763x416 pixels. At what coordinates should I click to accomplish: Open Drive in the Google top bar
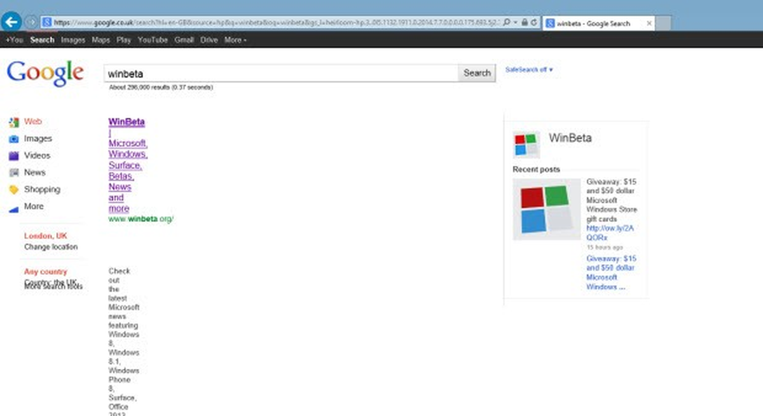209,40
